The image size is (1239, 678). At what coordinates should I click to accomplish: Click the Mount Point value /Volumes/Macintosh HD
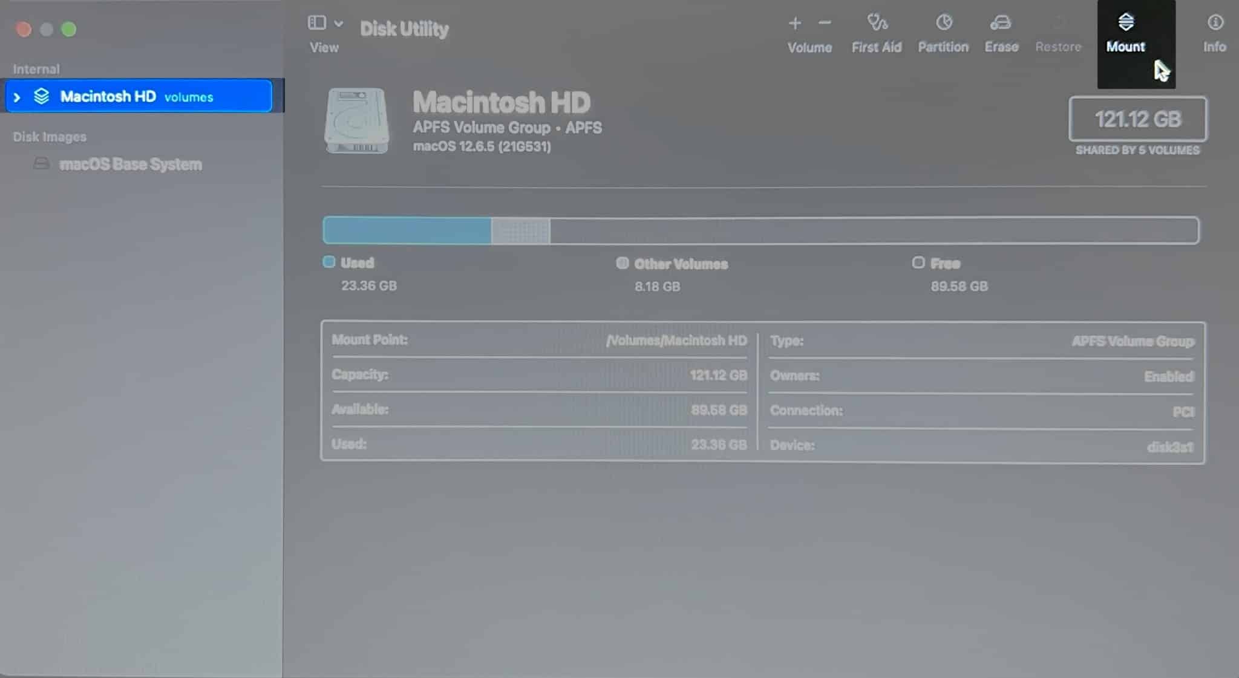coord(676,341)
